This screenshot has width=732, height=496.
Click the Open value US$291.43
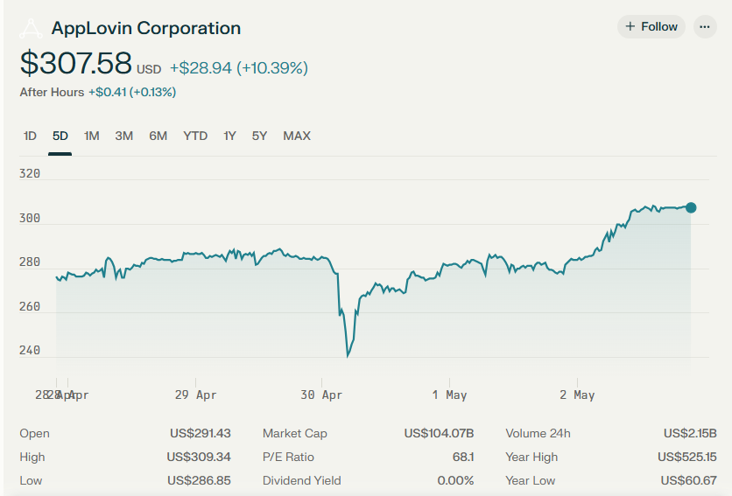coord(201,433)
